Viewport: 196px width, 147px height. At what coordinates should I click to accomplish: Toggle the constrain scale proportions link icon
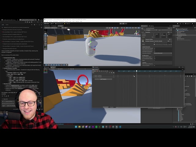152,37
